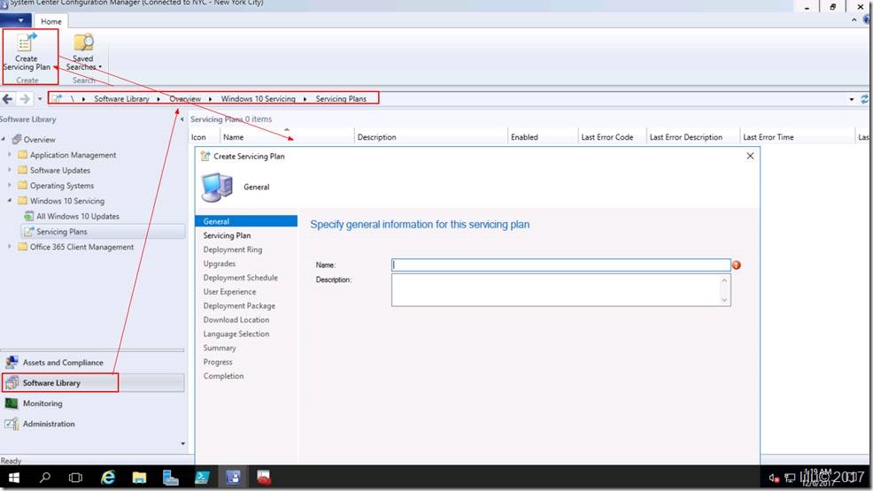The image size is (873, 491).
Task: Expand the Operating Systems tree node
Action: 10,185
